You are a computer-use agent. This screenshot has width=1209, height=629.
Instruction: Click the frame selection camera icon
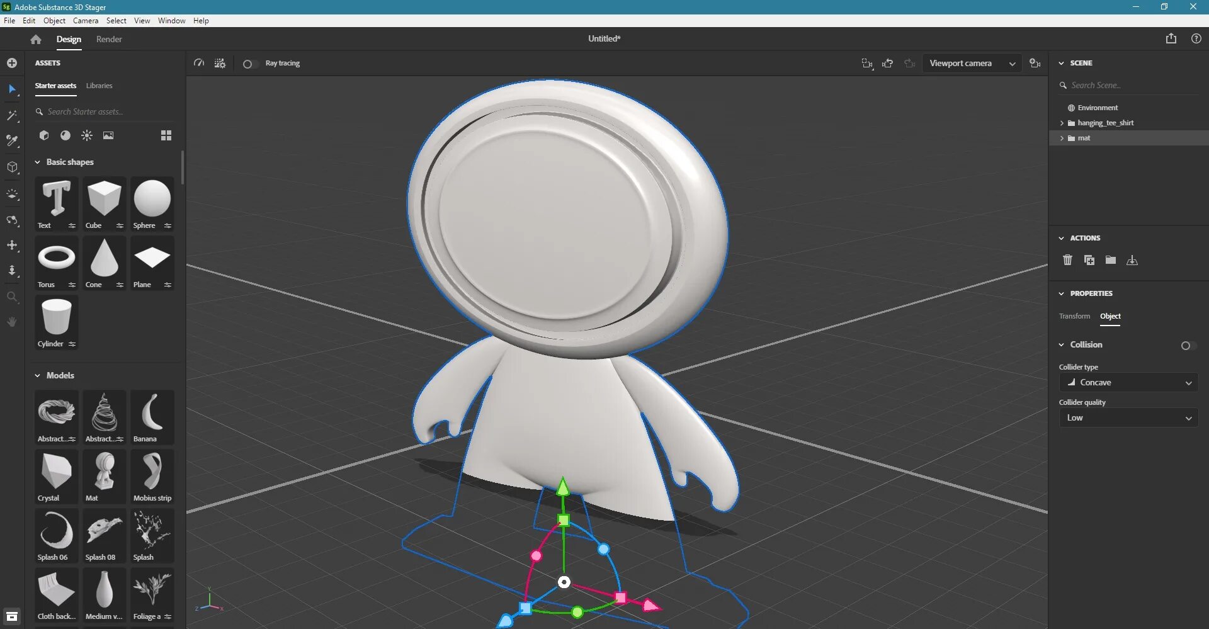[x=867, y=63]
